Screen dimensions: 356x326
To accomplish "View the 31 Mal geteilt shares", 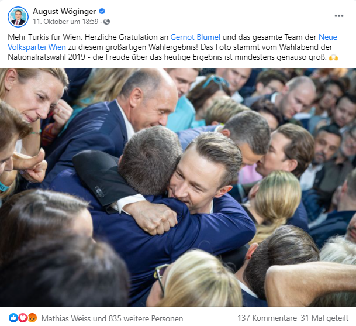I will [x=324, y=318].
